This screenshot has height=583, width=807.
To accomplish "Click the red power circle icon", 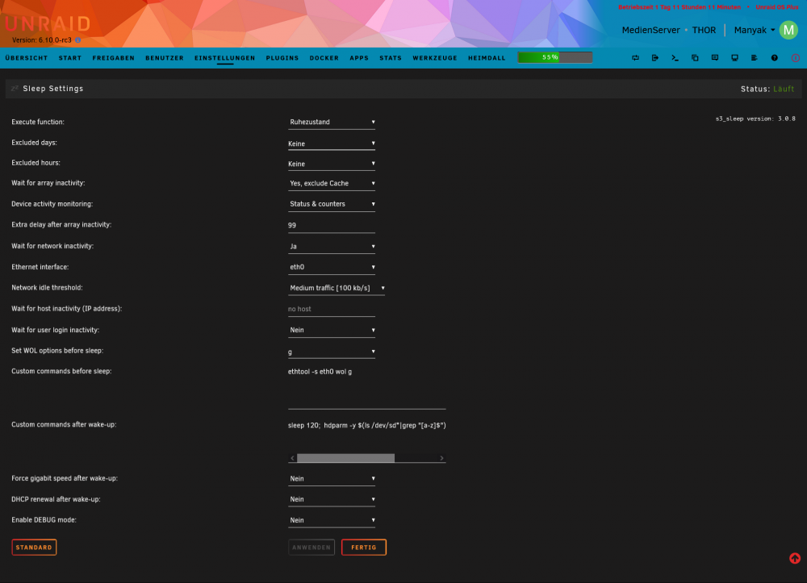I will click(795, 58).
